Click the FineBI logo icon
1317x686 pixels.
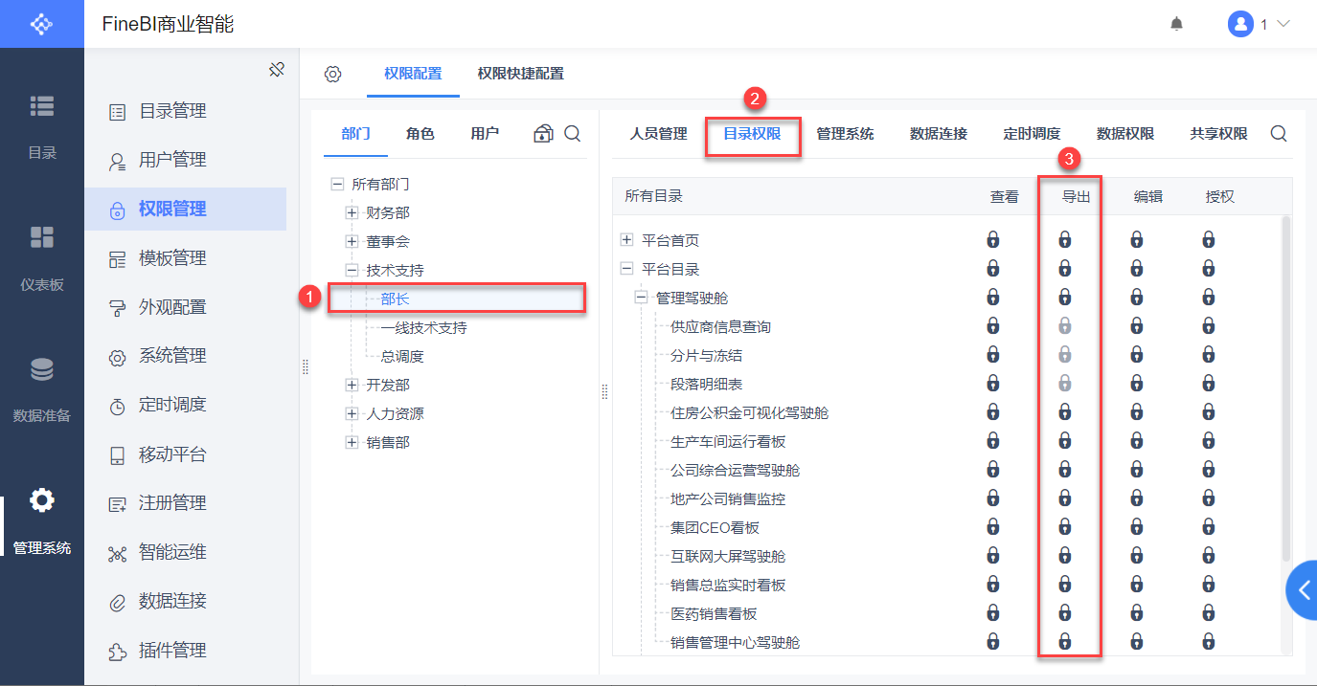pos(41,24)
